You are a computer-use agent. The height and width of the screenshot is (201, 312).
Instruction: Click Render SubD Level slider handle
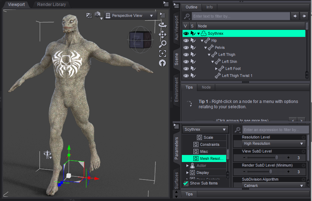[x=270, y=171]
